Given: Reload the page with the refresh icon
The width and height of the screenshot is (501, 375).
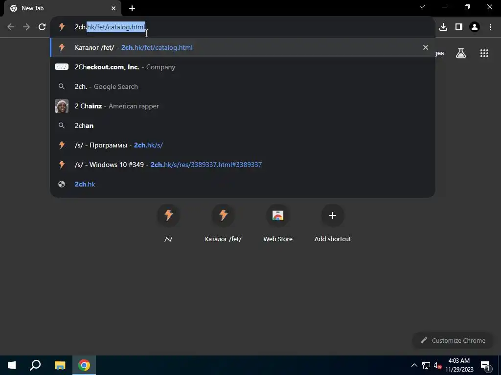Looking at the screenshot, I should (42, 27).
